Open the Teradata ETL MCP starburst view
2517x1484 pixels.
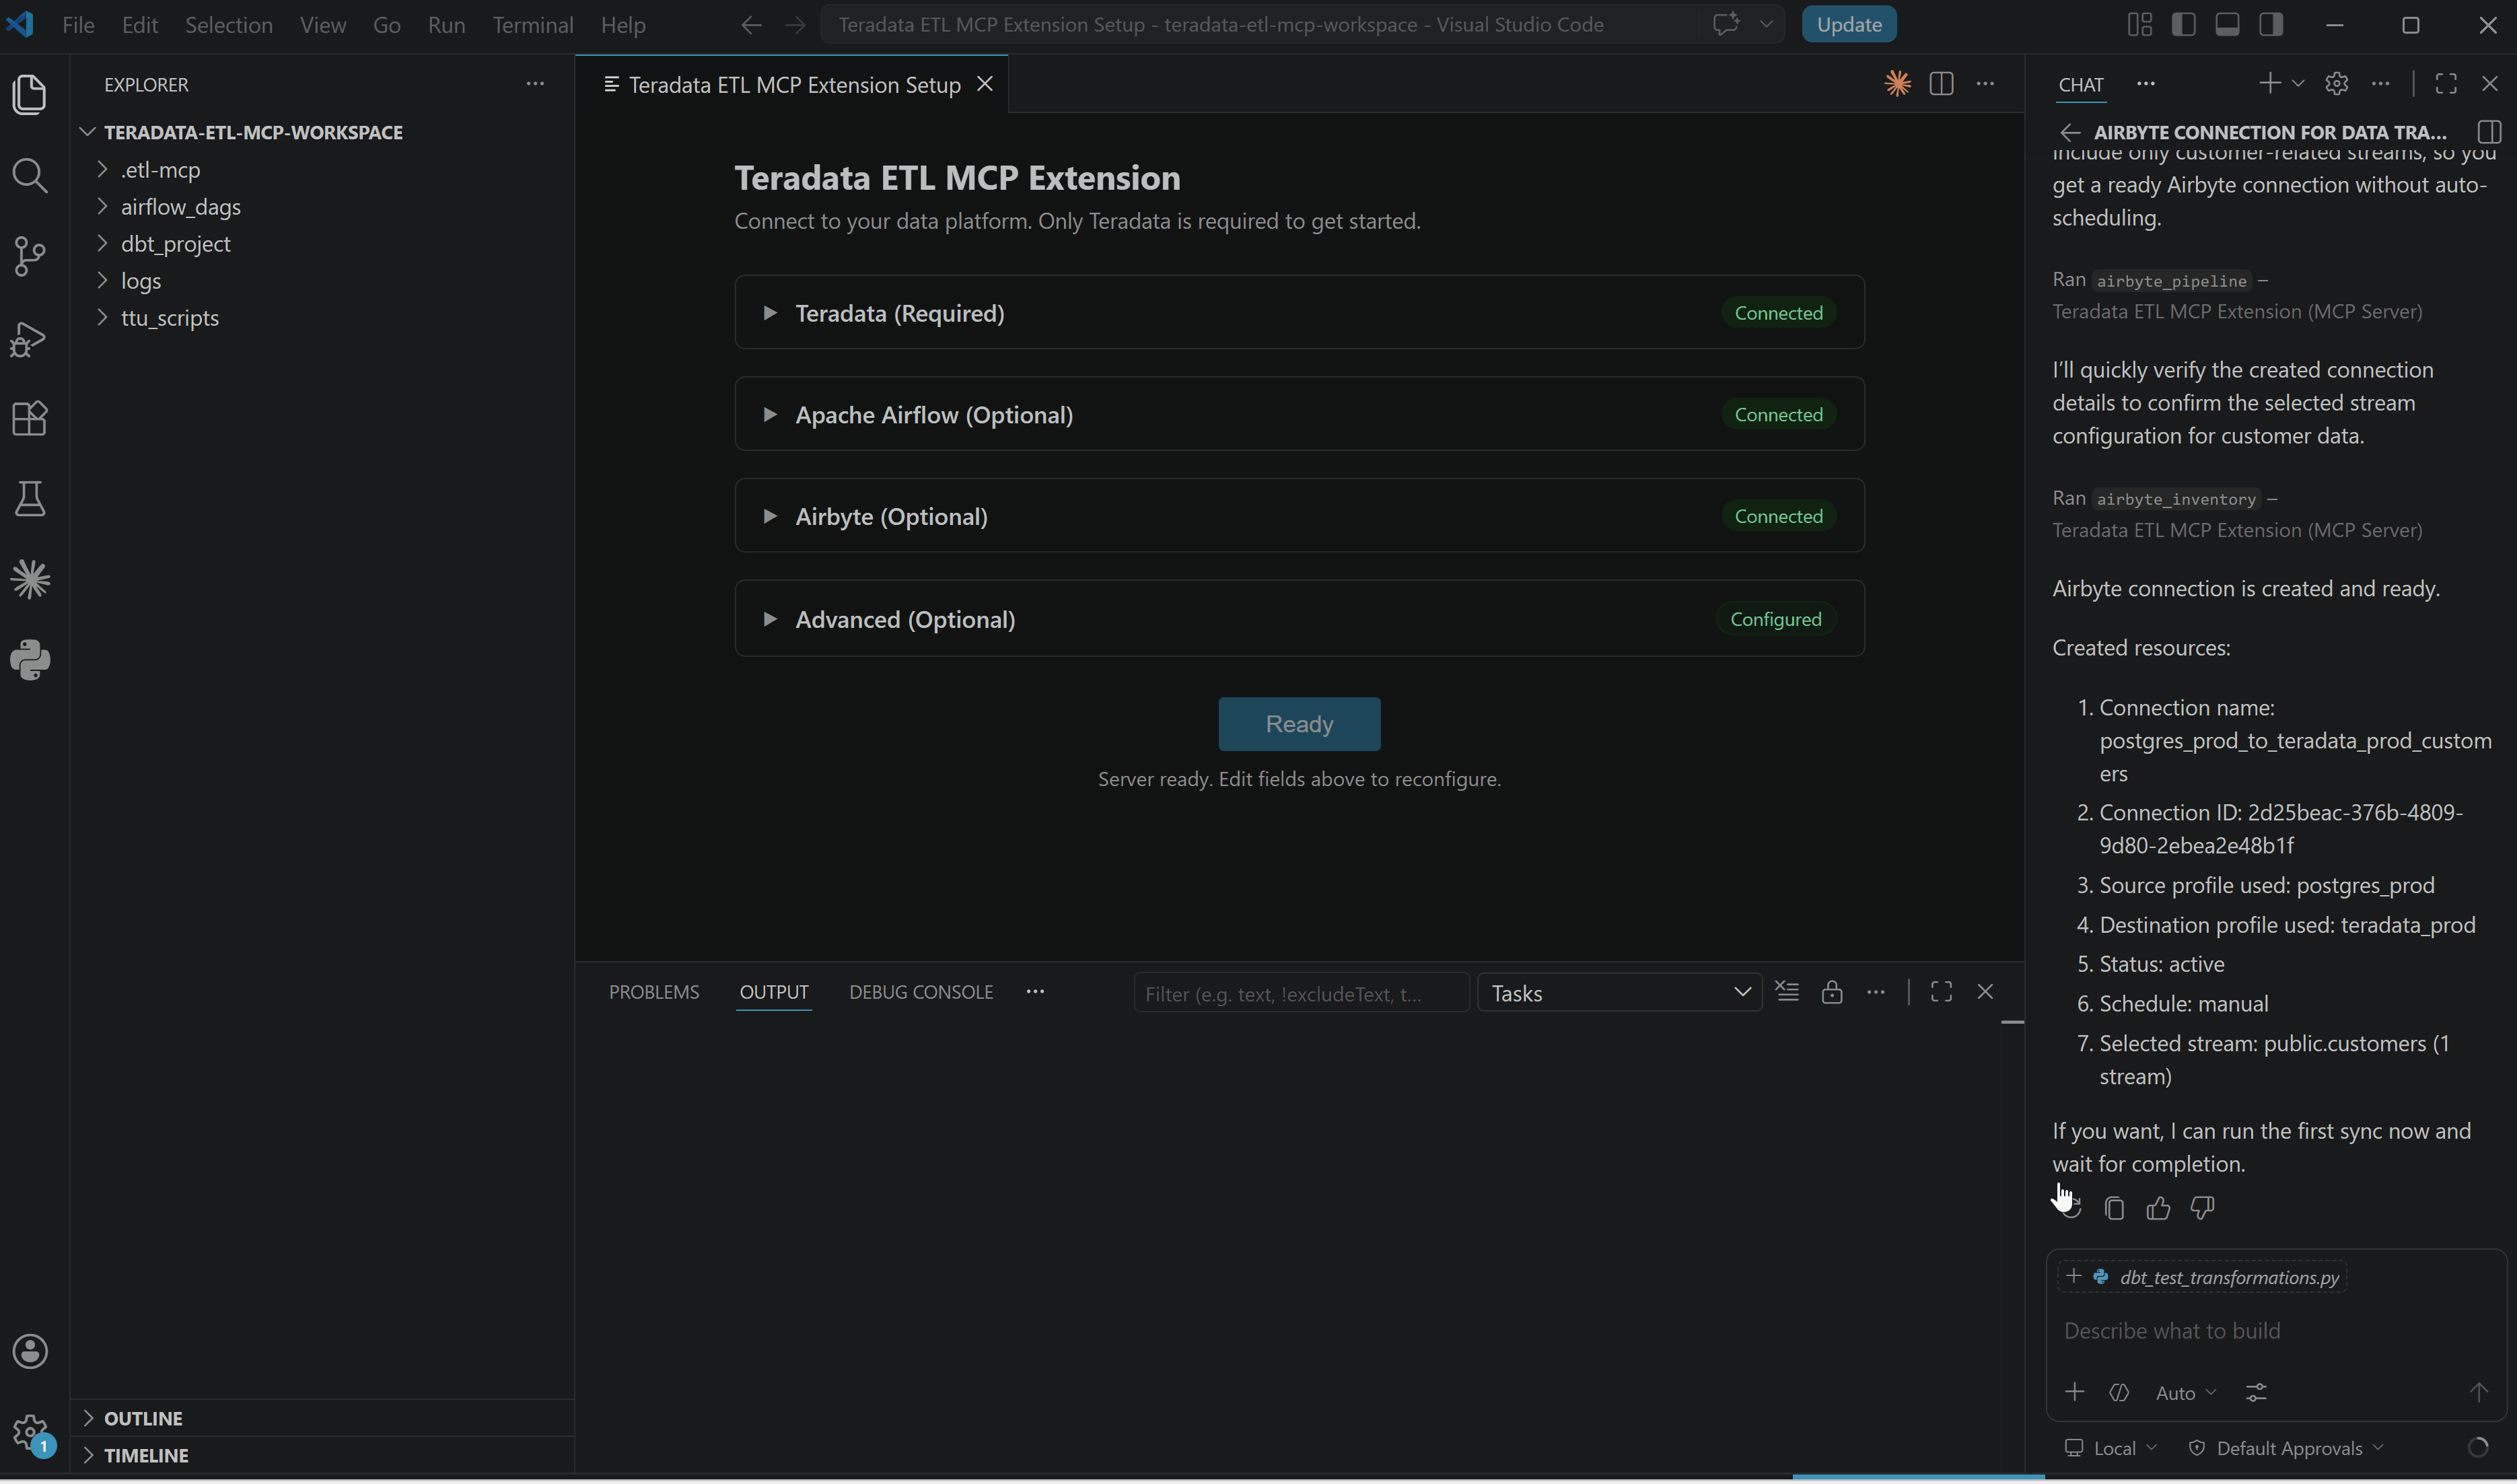(30, 580)
